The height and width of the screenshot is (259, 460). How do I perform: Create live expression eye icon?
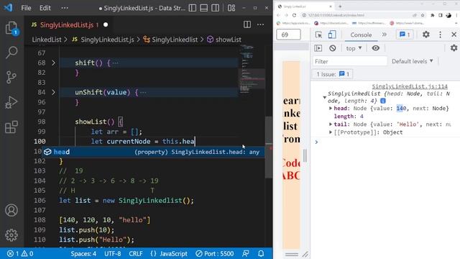click(x=375, y=48)
